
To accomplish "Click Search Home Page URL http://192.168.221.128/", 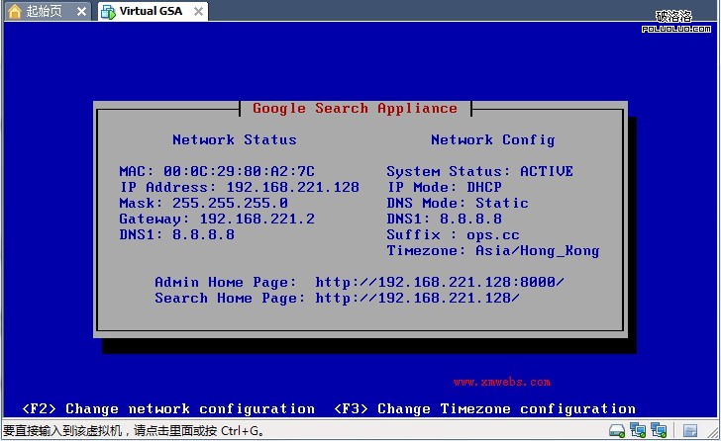I will (x=418, y=299).
